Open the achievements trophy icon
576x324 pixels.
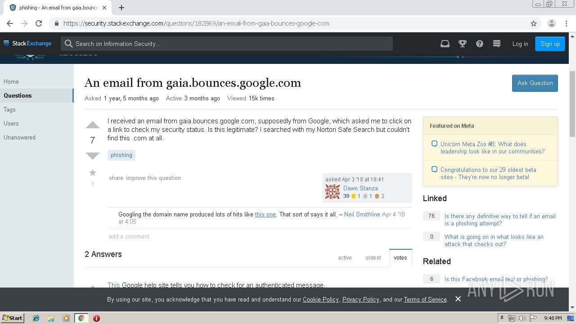[x=462, y=44]
